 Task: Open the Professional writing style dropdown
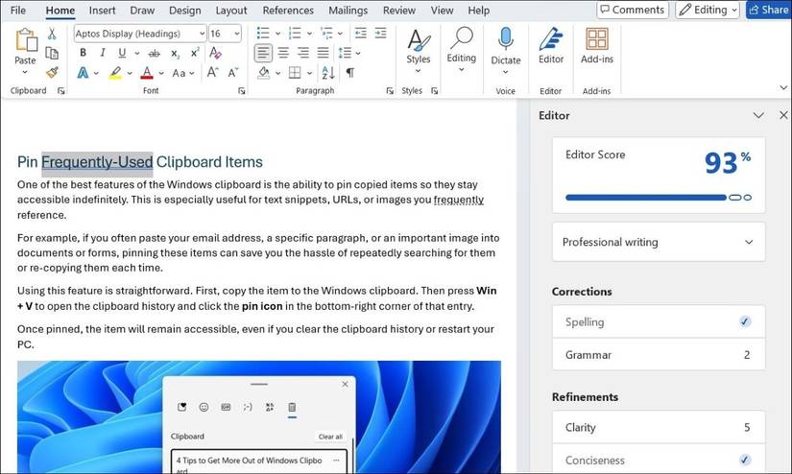(x=659, y=242)
